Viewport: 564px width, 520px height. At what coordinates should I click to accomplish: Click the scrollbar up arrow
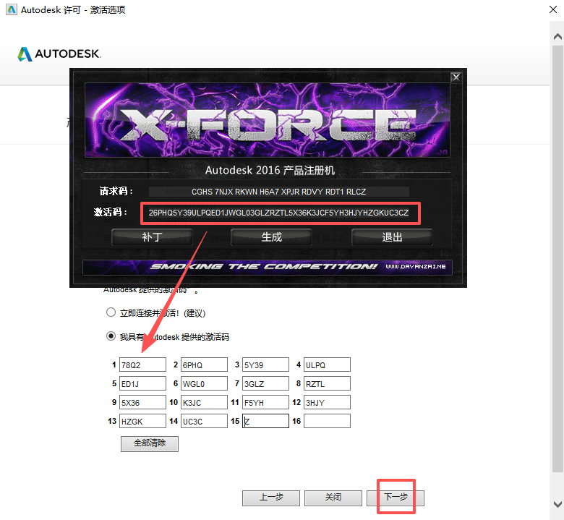(x=557, y=36)
